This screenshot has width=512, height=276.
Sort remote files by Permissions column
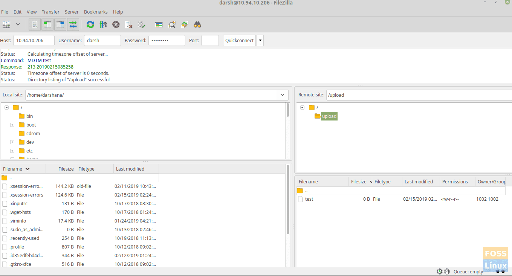pos(458,181)
